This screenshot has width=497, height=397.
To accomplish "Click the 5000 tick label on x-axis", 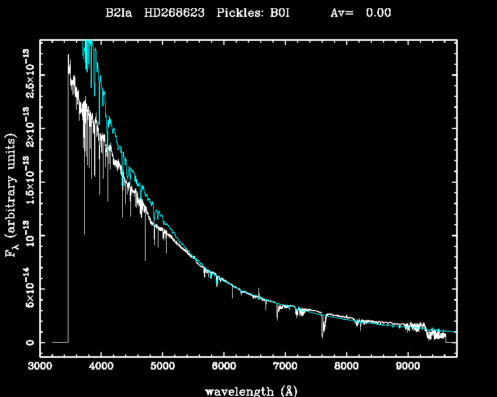I will pos(163,368).
